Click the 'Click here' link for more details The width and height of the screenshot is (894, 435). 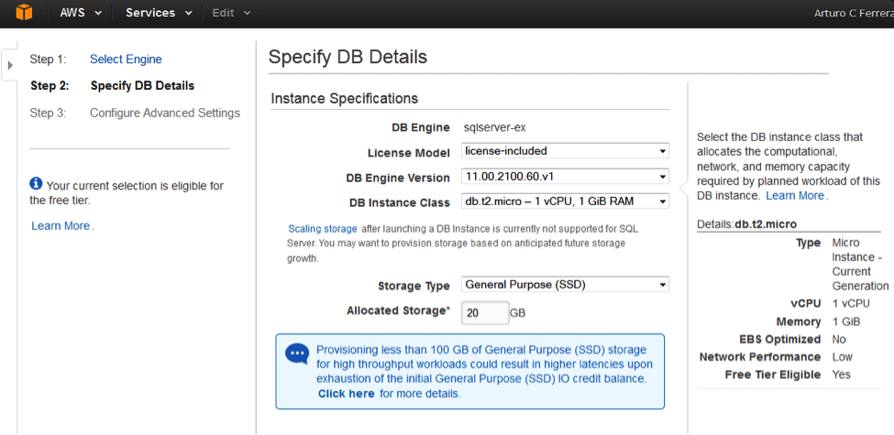tap(346, 394)
